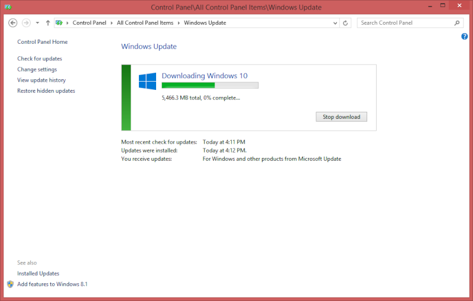Viewport: 473px width, 301px height.
Task: Click 'Today at 4:12 PM.' installed time
Action: click(x=225, y=150)
